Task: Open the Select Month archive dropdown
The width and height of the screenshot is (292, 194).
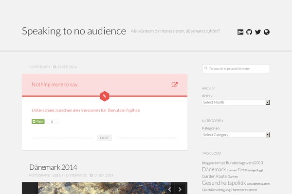Action: (x=236, y=102)
